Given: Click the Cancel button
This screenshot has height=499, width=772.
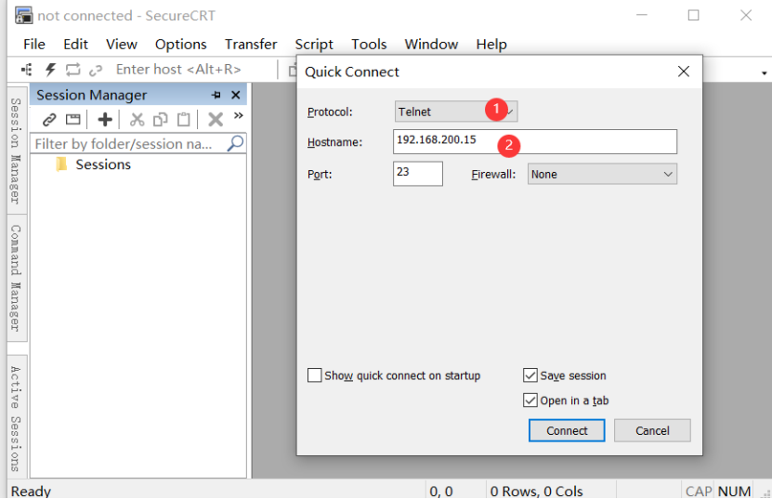Looking at the screenshot, I should point(652,430).
